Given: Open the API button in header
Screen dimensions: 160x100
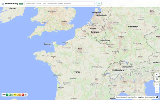Looking at the screenshot, I should [x=99, y=3].
